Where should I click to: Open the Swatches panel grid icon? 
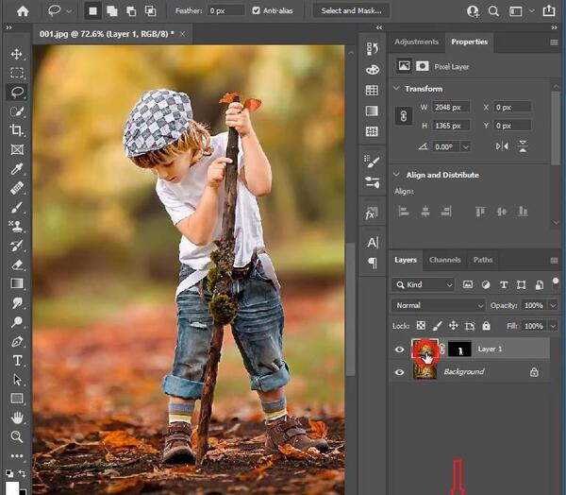coord(372,90)
